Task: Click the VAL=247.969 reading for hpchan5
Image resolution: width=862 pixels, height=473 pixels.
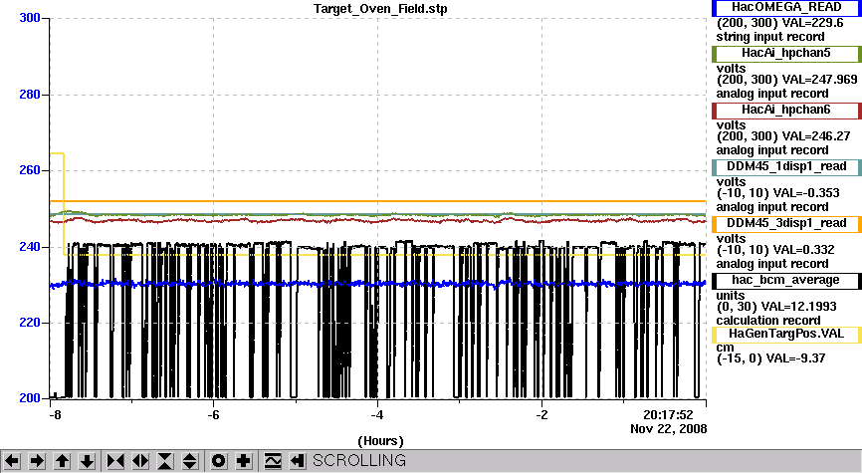Action: point(819,80)
